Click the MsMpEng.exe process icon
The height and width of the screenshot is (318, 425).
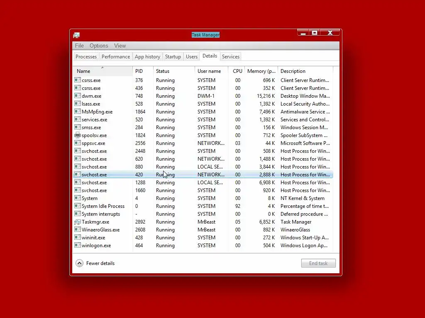tap(78, 111)
